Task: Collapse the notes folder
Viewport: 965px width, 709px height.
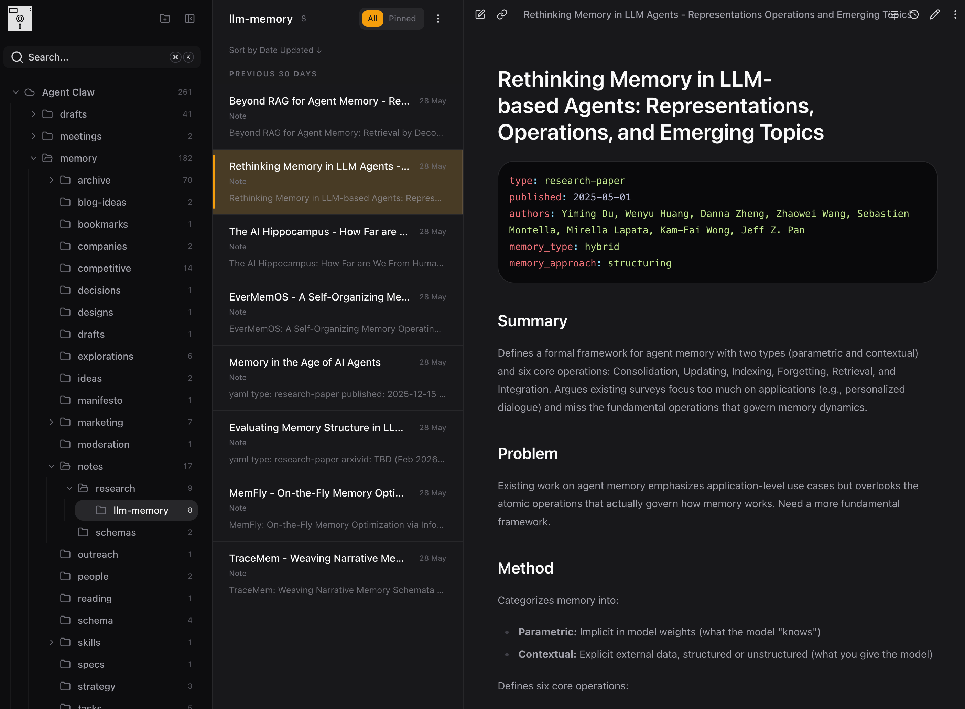Action: [52, 466]
